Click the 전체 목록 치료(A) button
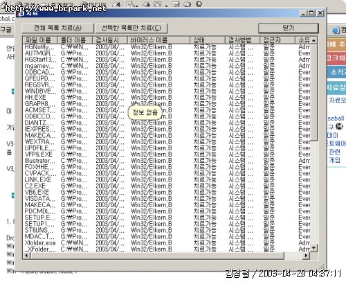The image size is (346, 282). pyautogui.click(x=57, y=28)
